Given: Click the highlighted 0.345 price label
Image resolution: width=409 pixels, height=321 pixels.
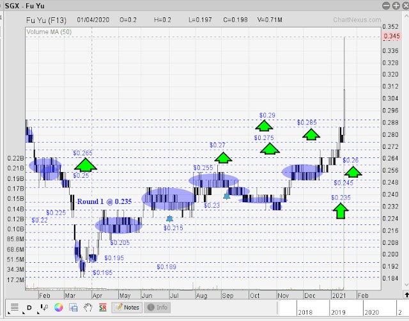Looking at the screenshot, I should (x=392, y=36).
